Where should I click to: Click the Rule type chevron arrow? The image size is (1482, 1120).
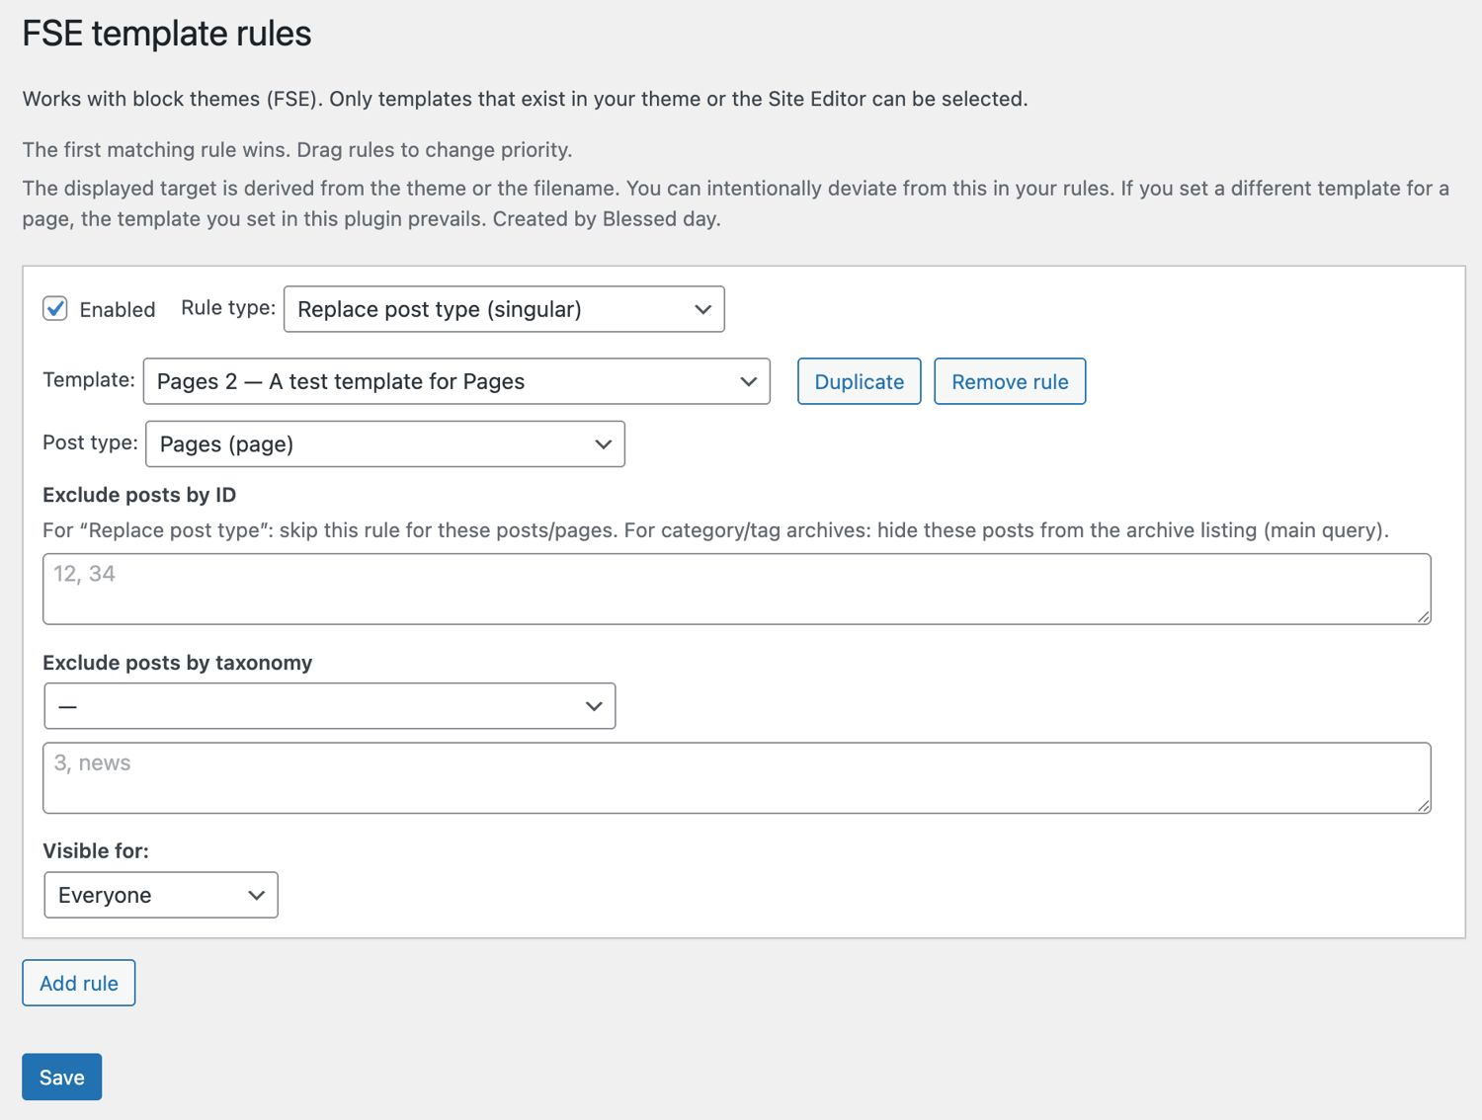(702, 309)
